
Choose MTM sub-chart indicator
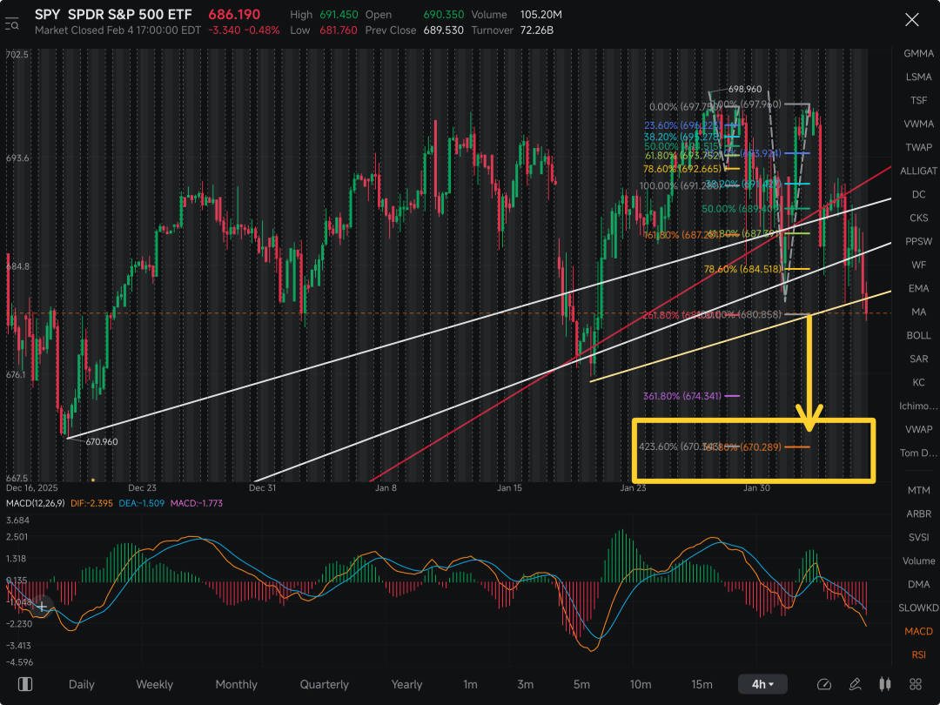pyautogui.click(x=918, y=490)
